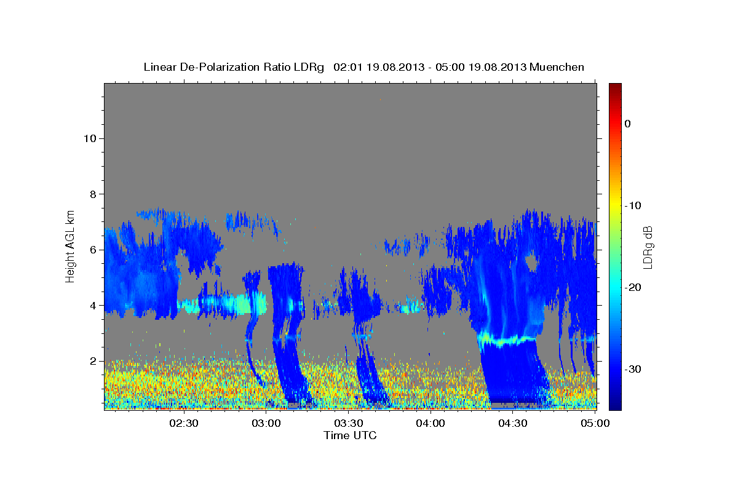Click the height axis label 8
Viewport: 738px width, 492px height.
pyautogui.click(x=92, y=194)
